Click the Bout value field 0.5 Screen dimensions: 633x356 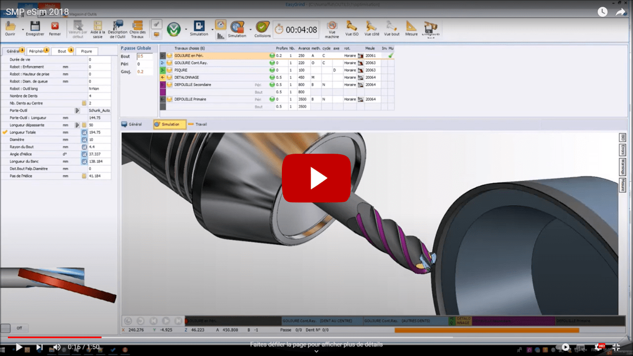pos(144,56)
